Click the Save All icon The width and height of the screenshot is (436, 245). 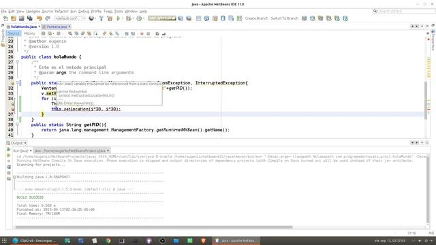click(x=29, y=18)
